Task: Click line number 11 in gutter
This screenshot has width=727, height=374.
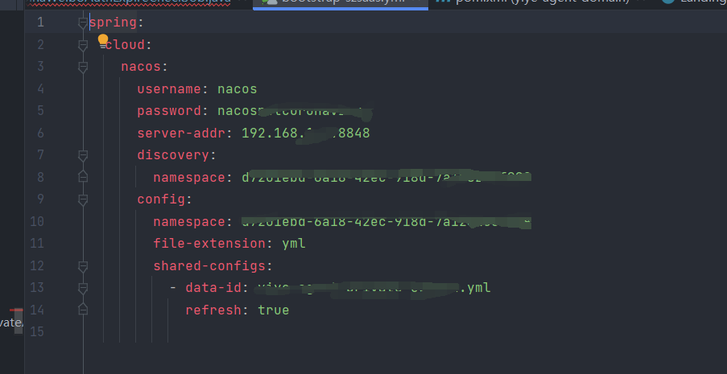Action: pyautogui.click(x=37, y=244)
